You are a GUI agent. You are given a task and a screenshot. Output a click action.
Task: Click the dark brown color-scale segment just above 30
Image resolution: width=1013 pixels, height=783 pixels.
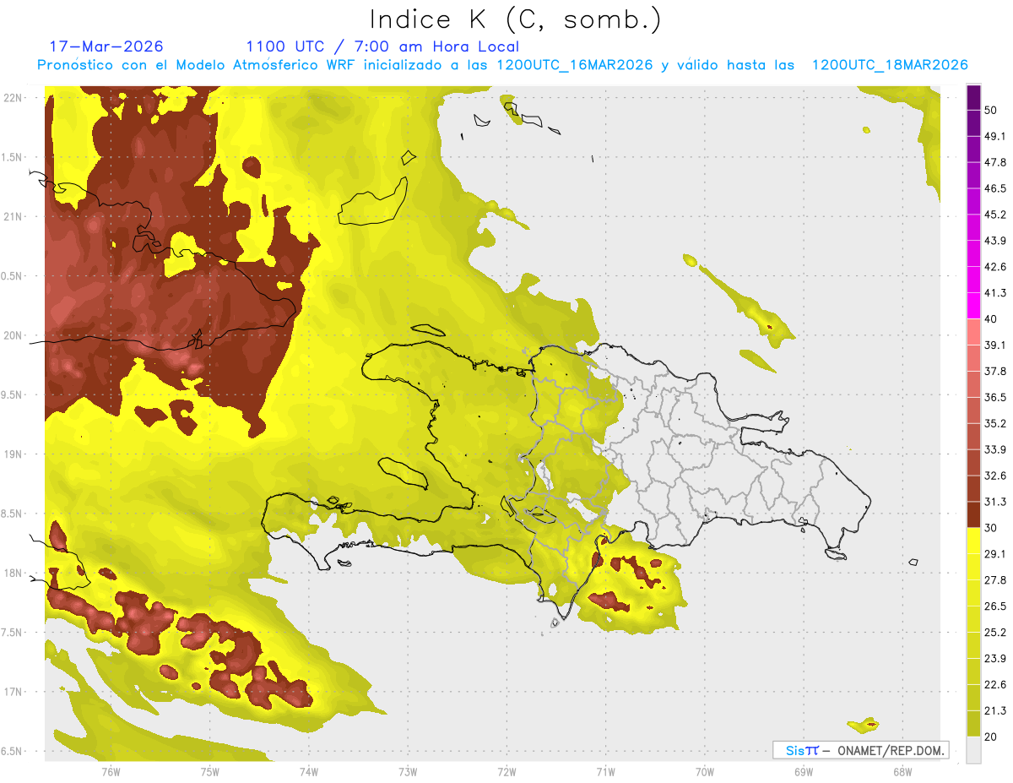973,515
